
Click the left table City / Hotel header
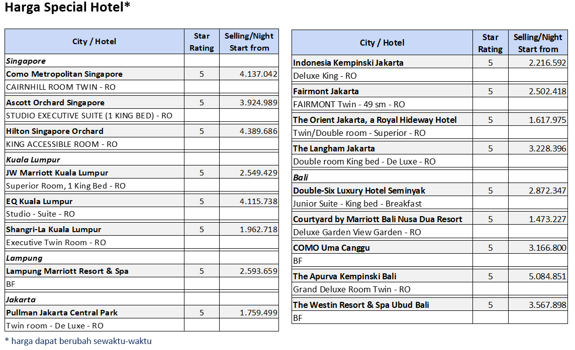[94, 42]
